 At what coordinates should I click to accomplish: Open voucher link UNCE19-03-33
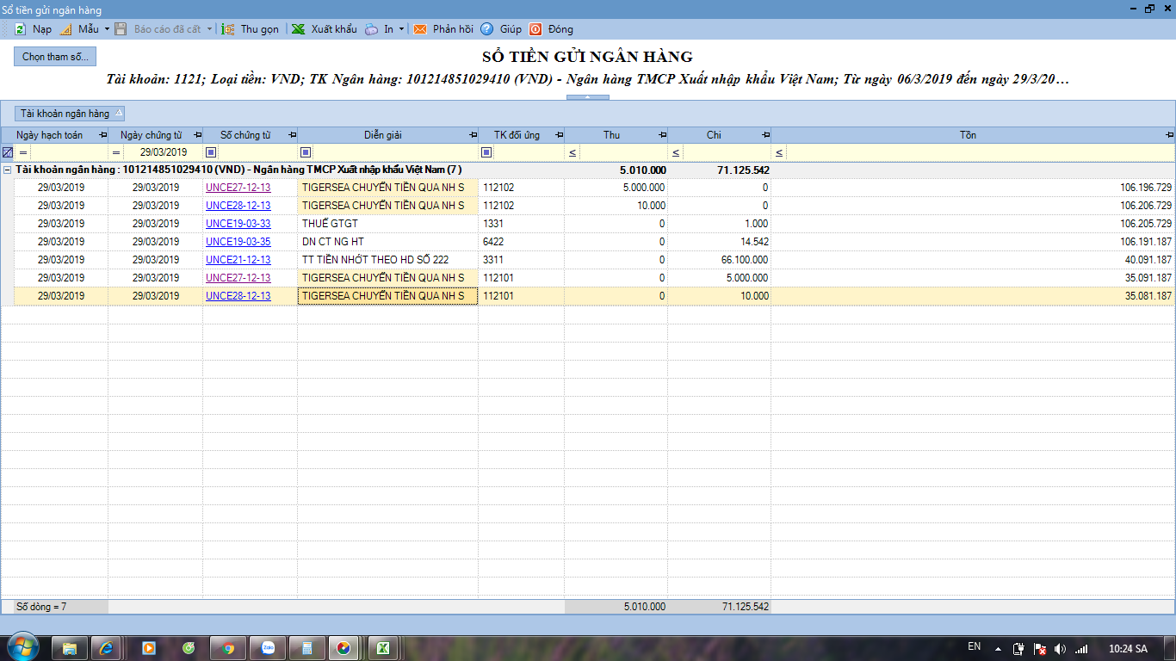click(238, 224)
